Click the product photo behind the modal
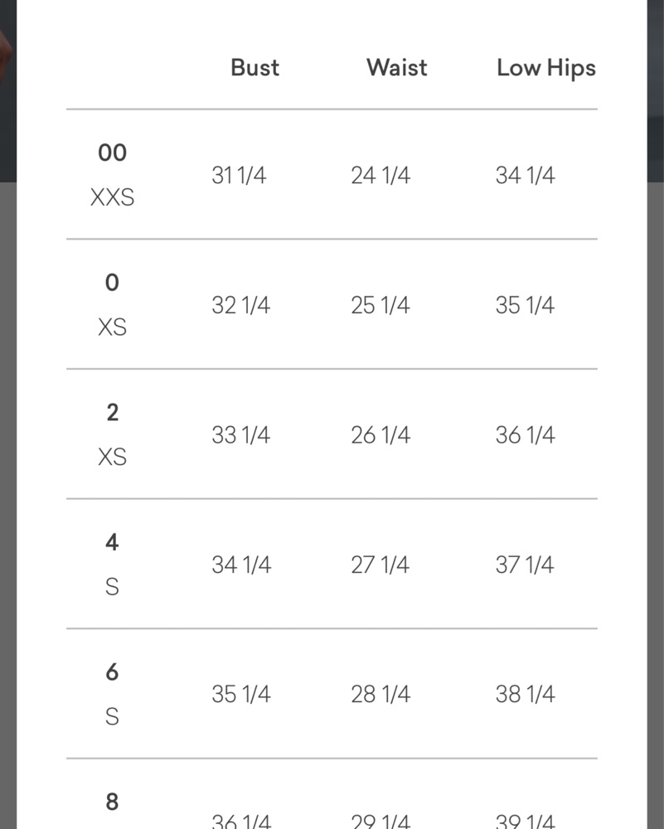 [x=7, y=83]
